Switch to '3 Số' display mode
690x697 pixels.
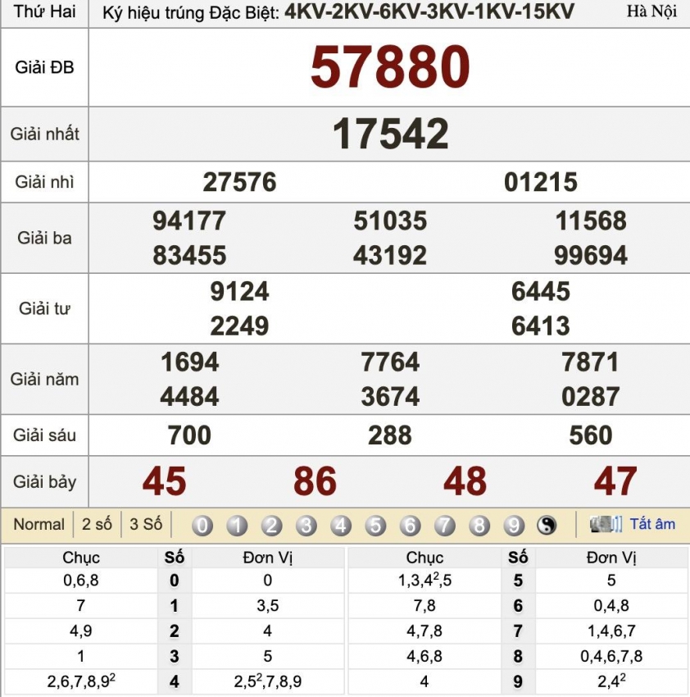[x=146, y=524]
